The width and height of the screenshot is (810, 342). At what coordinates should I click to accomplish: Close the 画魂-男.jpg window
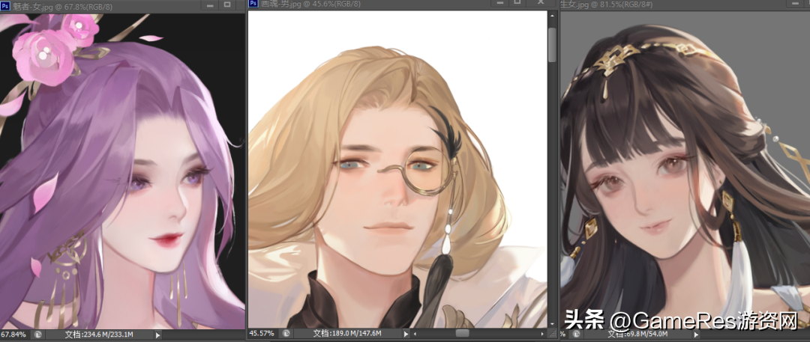pyautogui.click(x=540, y=2)
